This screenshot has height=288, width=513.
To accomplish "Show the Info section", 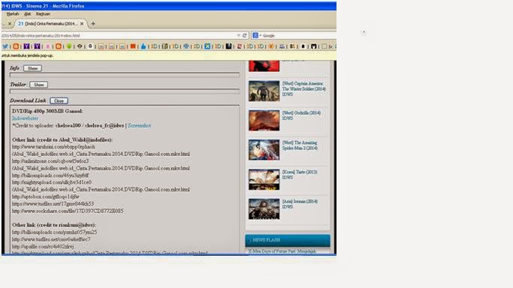I will point(33,68).
